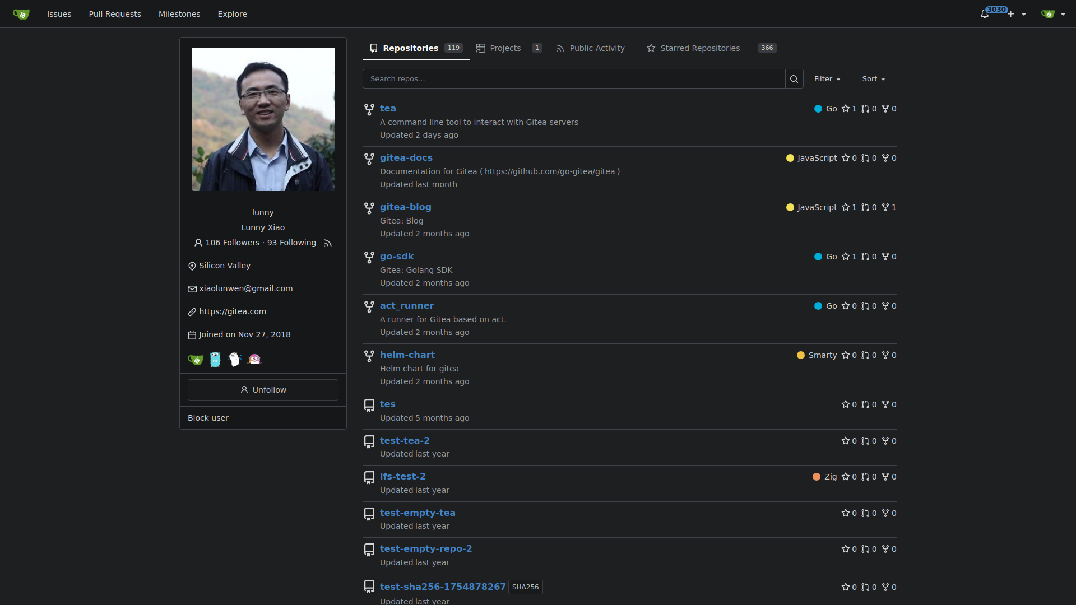Click the Gitea cup badge icon
Screen dimensions: 1076x605
click(196, 360)
